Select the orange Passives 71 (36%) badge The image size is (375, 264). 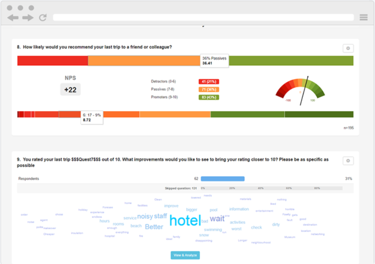coord(209,89)
